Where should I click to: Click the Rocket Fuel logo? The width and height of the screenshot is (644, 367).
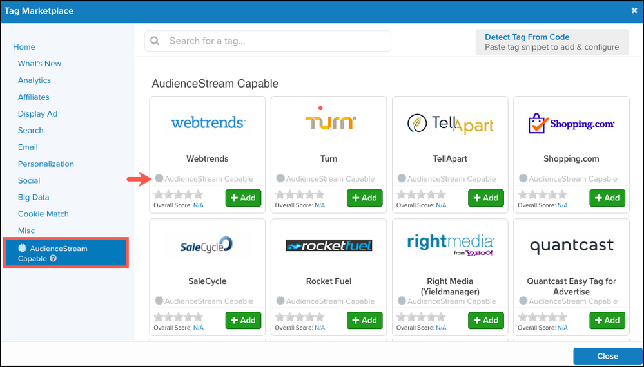tap(329, 245)
